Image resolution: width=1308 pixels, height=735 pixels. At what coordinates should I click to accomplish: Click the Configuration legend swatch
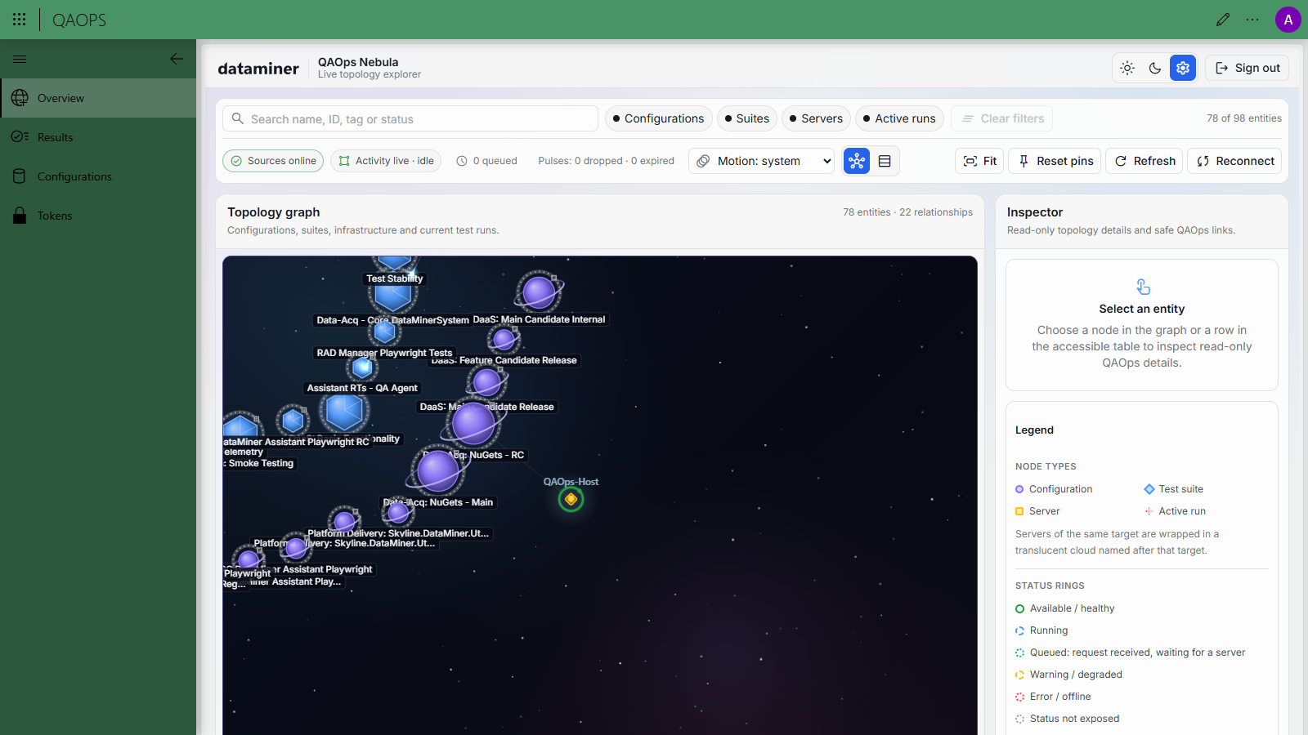coord(1019,489)
